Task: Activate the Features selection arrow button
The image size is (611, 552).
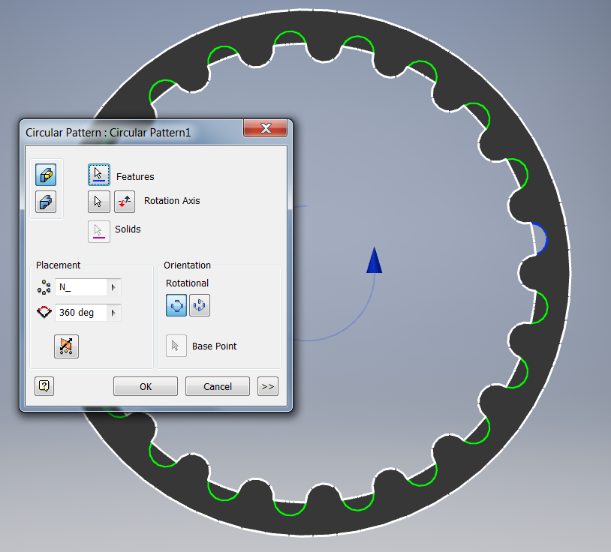Action: click(99, 175)
